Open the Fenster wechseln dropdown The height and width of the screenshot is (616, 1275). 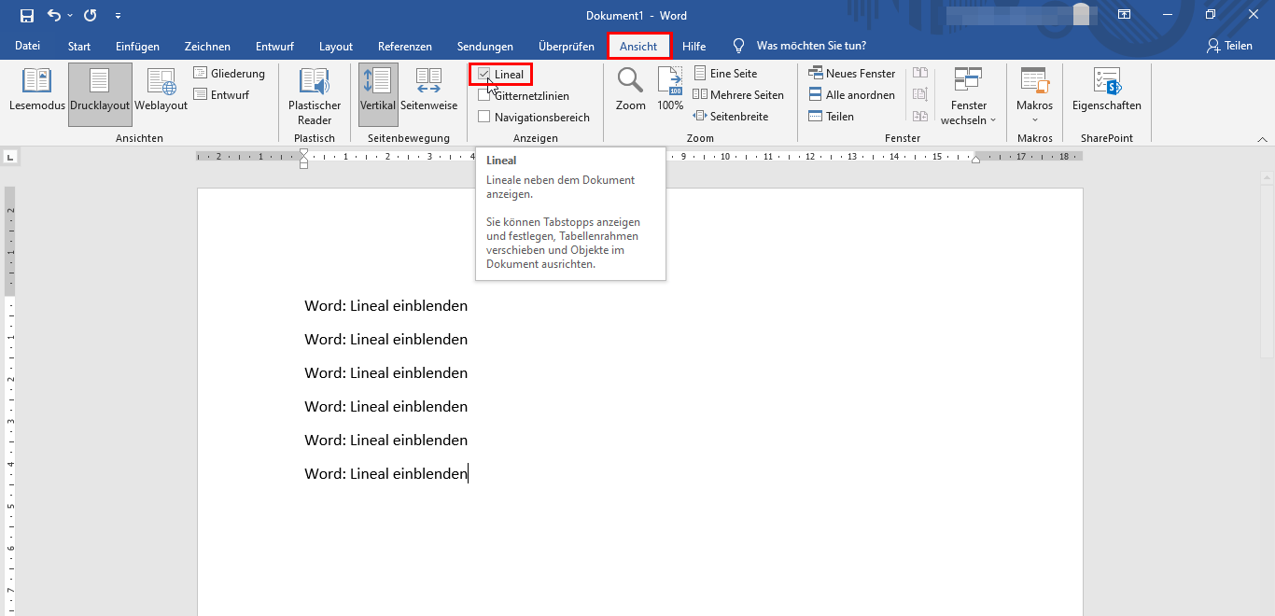(968, 95)
